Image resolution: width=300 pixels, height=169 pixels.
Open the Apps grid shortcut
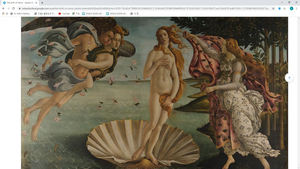click(x=5, y=14)
